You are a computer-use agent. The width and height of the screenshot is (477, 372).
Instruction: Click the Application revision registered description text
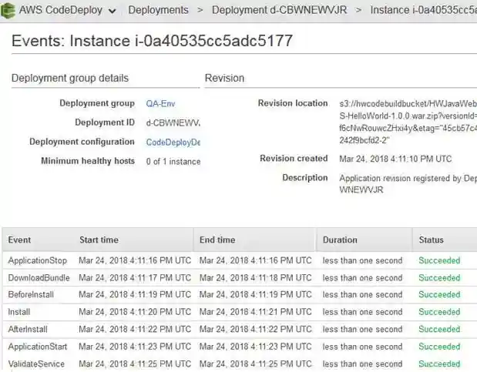click(x=408, y=184)
